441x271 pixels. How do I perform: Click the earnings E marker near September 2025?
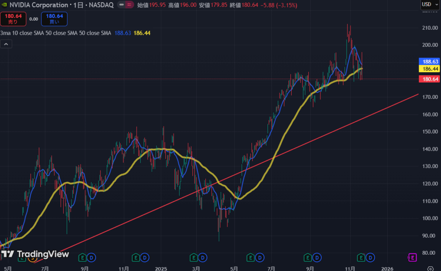[x=307, y=257]
